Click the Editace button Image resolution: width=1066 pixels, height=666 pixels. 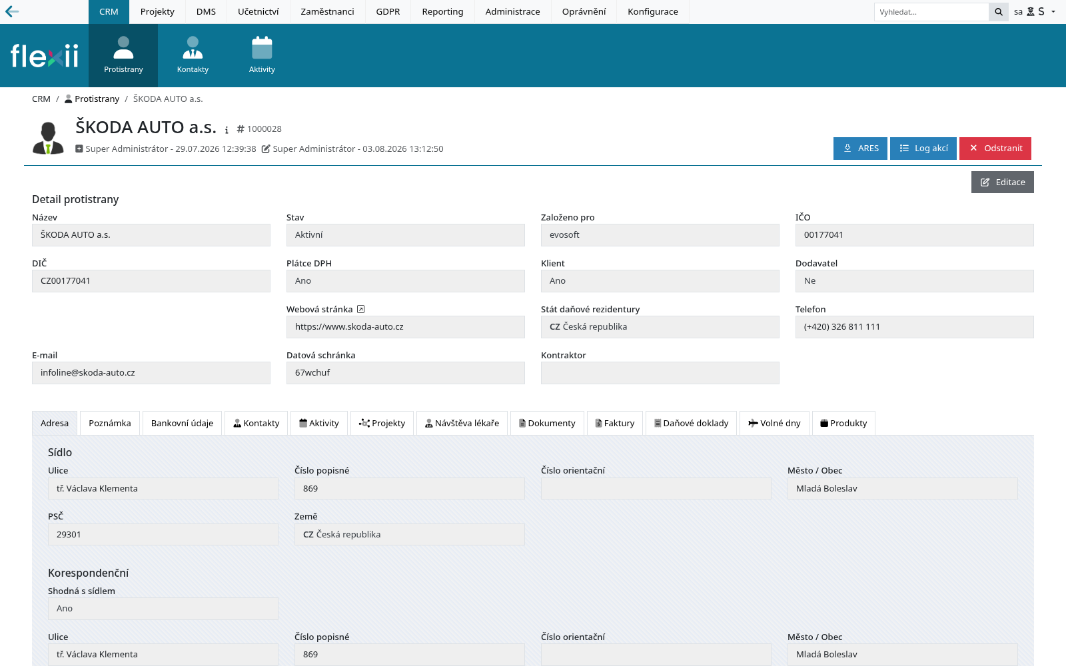1003,182
